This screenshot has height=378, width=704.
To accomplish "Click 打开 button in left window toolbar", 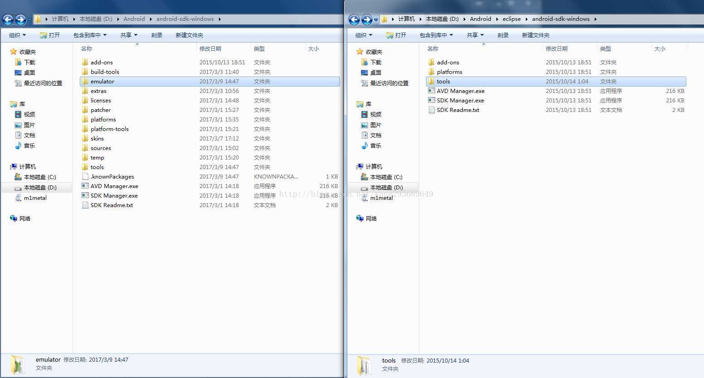I will click(50, 35).
